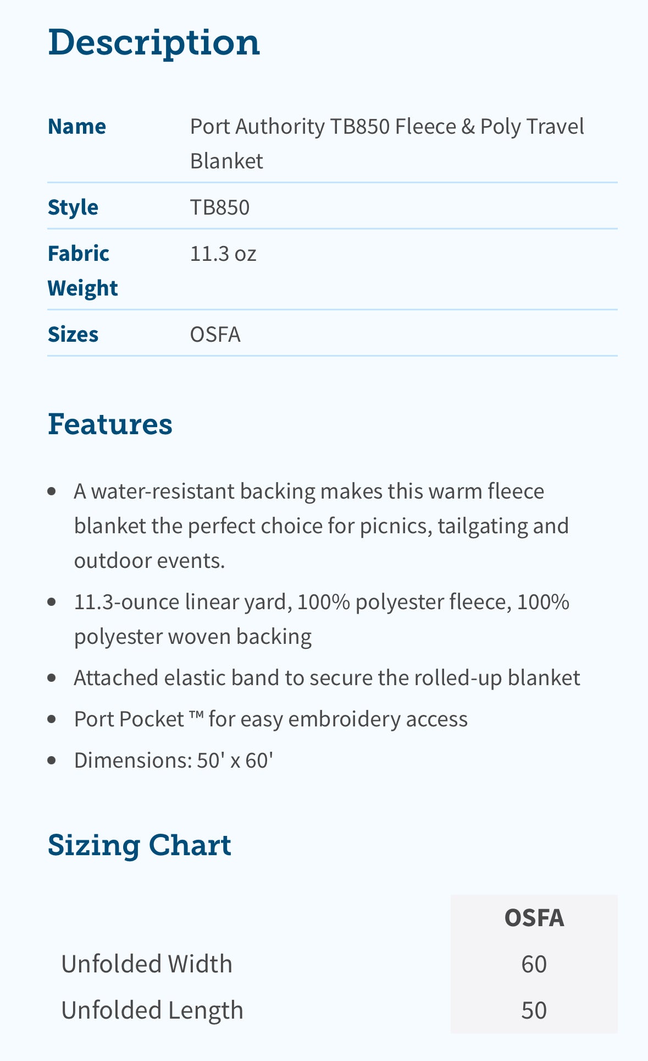648x1061 pixels.
Task: Click the Fabric Weight label
Action: coord(83,271)
